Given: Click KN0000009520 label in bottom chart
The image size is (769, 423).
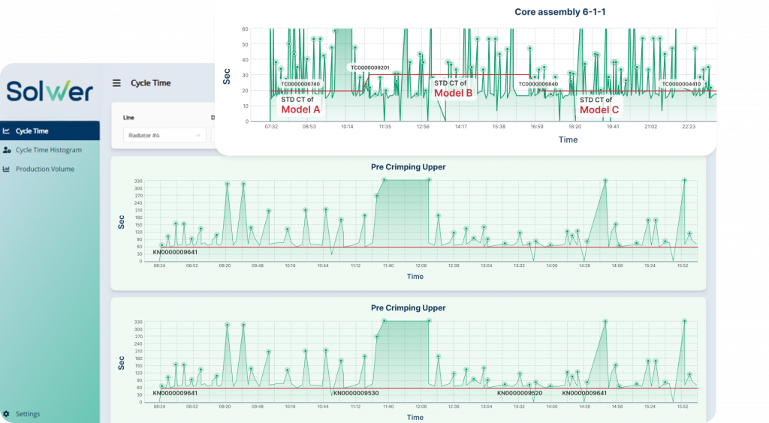Looking at the screenshot, I should (x=520, y=393).
